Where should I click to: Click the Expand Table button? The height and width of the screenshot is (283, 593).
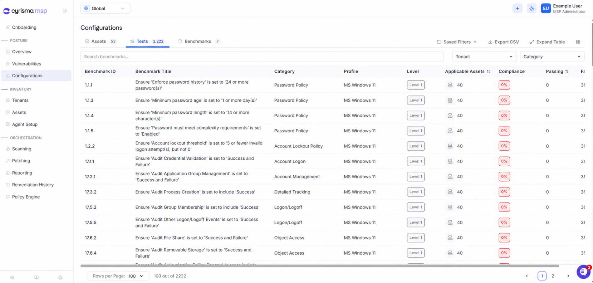pyautogui.click(x=547, y=42)
